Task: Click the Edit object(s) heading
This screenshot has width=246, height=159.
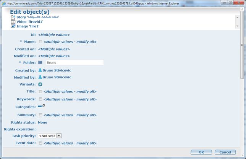Action: (x=30, y=12)
